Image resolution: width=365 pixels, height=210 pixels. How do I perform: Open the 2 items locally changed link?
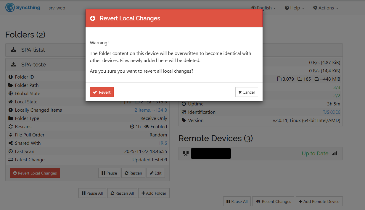(x=151, y=110)
